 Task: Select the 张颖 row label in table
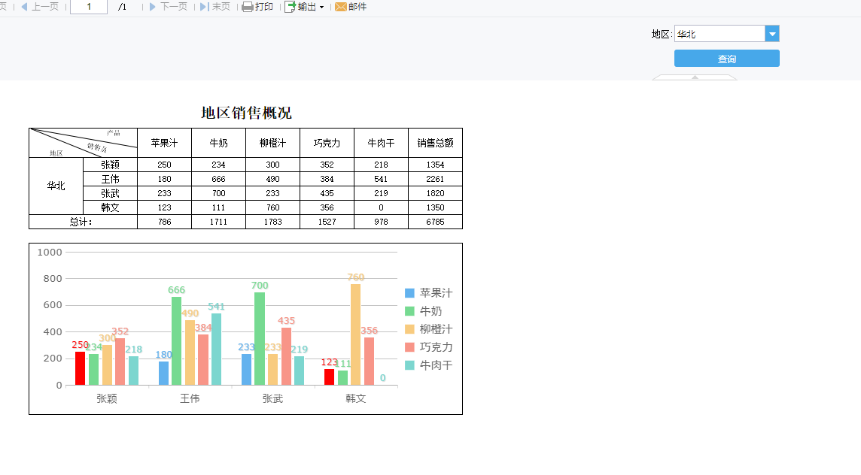click(x=110, y=165)
